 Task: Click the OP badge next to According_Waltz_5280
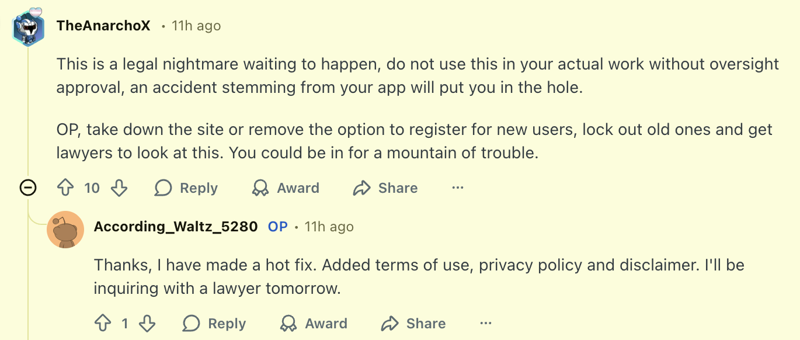pyautogui.click(x=278, y=227)
